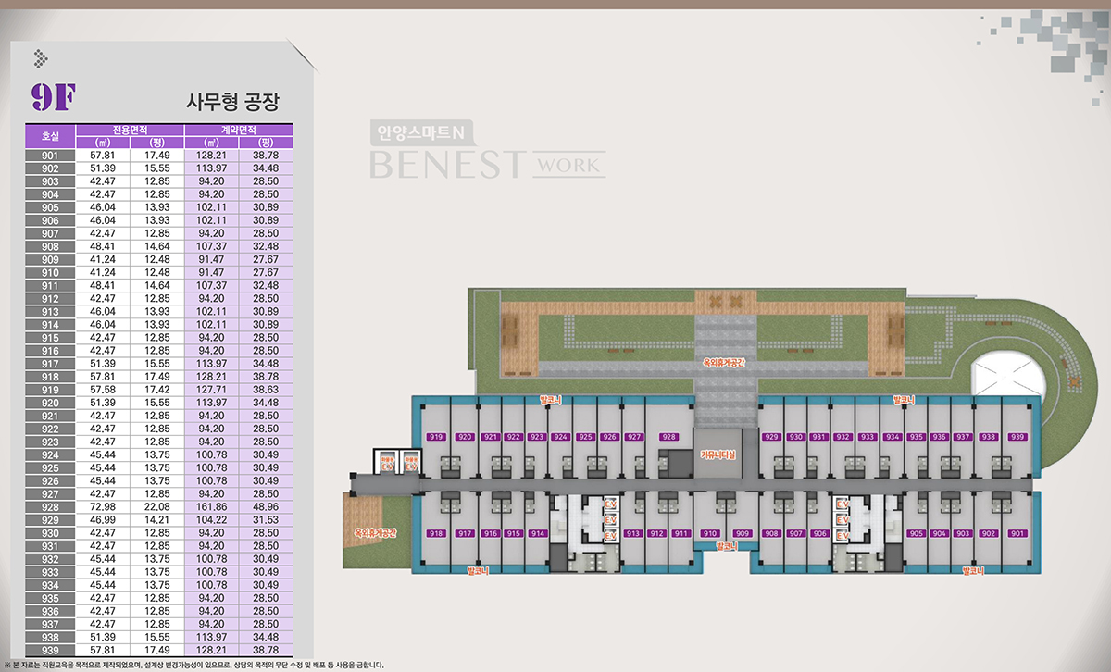
Task: Click the 커뮤니티실 community room label
Action: pyautogui.click(x=717, y=455)
